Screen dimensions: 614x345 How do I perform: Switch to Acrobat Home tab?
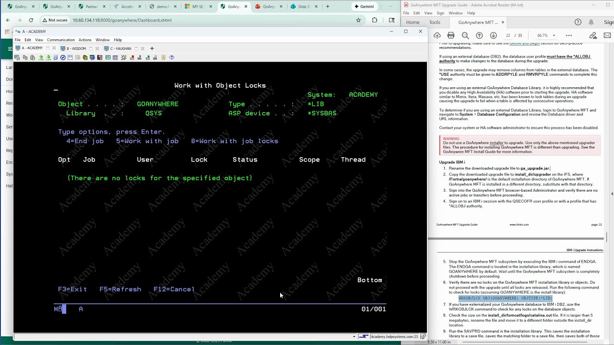coord(413,23)
